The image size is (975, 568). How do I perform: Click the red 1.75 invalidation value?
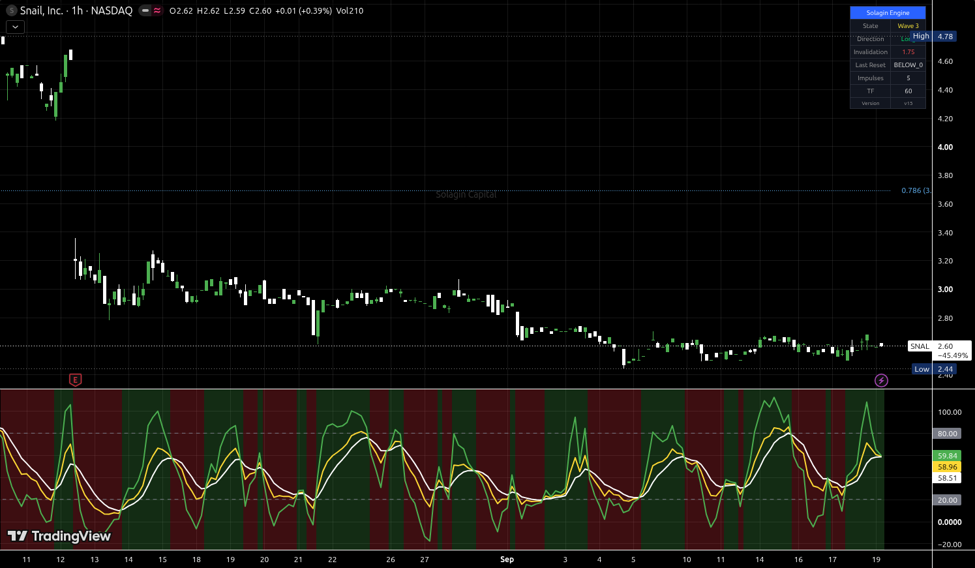[908, 52]
